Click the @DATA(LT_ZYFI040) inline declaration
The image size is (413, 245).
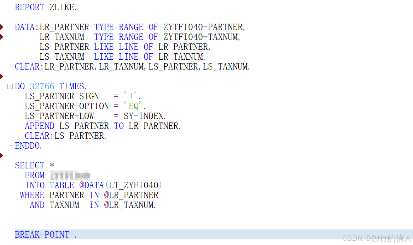[121, 185]
